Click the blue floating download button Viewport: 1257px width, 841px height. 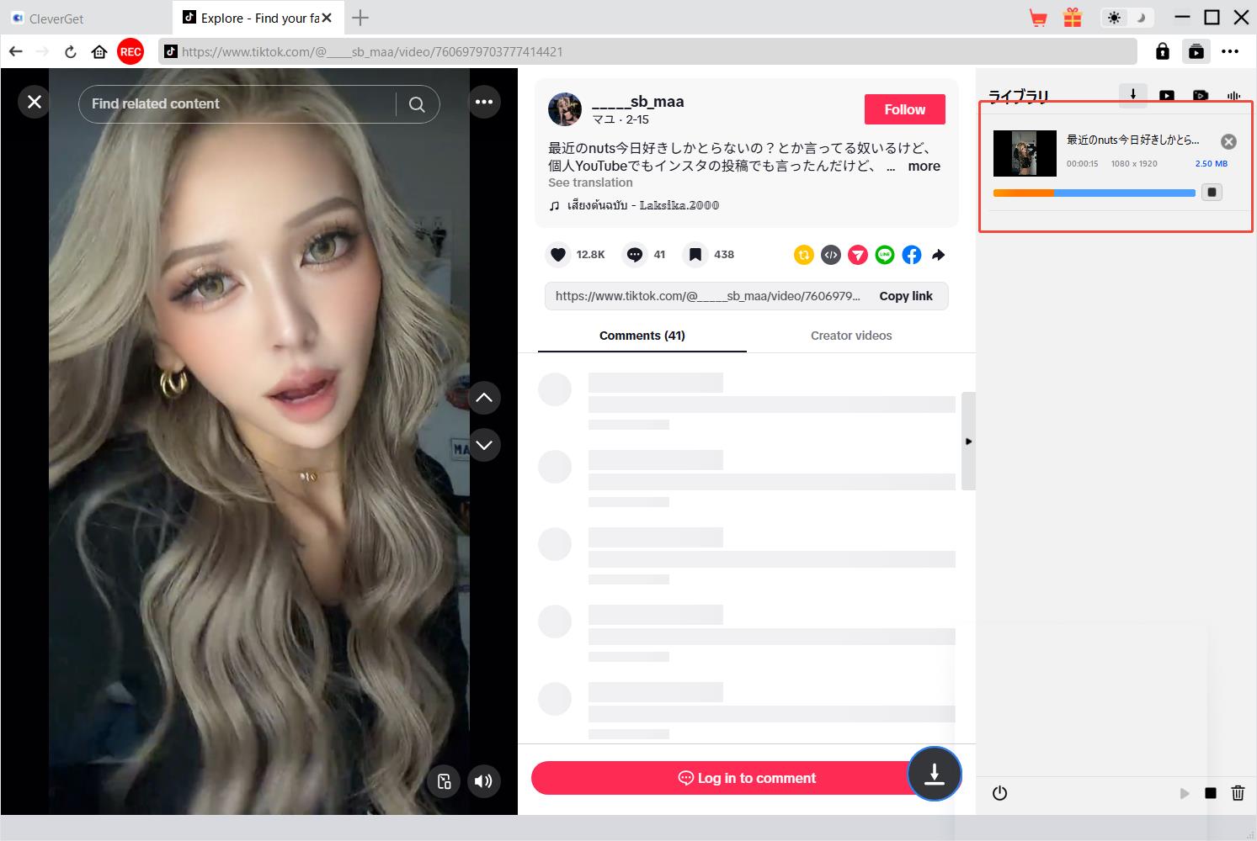[934, 774]
